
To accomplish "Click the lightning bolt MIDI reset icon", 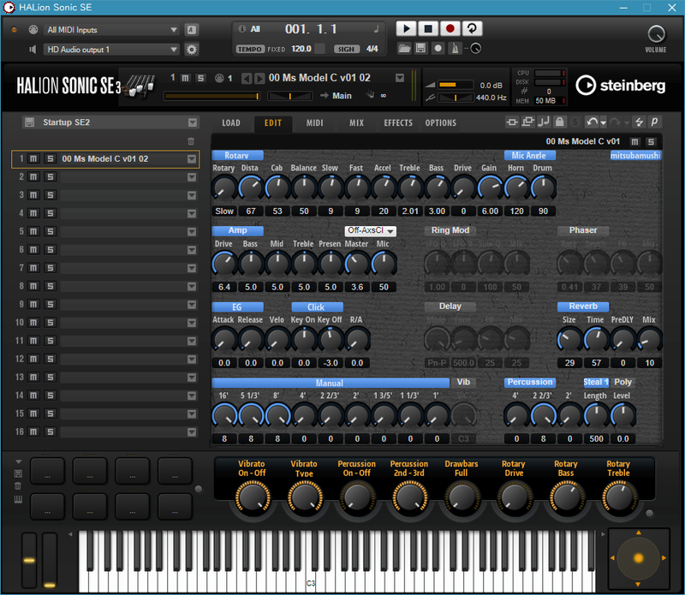I will tap(639, 122).
